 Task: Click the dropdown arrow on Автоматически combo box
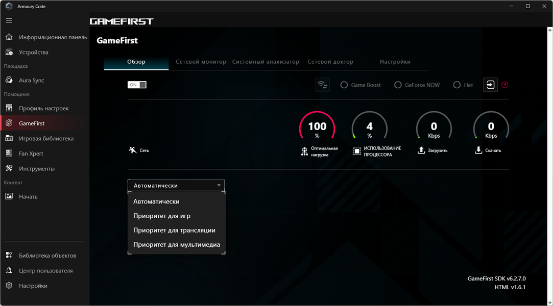tap(219, 186)
